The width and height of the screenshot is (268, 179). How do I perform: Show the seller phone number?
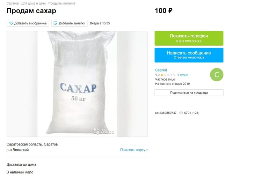point(189,38)
